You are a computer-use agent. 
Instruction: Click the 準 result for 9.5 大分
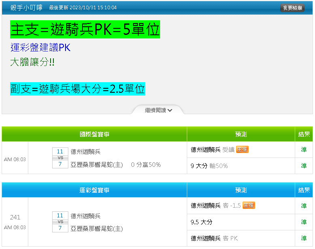(304, 222)
